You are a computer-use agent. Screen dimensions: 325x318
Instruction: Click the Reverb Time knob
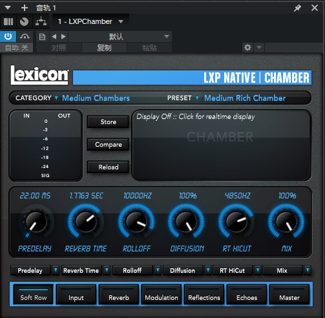point(86,222)
